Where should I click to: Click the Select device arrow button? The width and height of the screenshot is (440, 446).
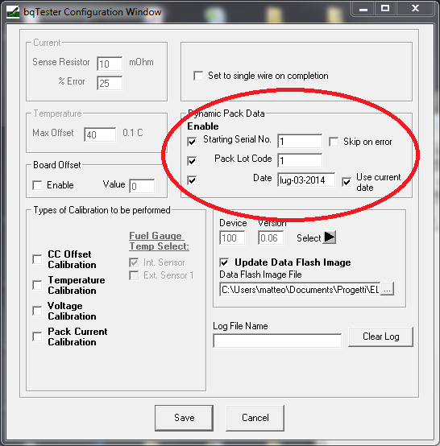tap(330, 237)
